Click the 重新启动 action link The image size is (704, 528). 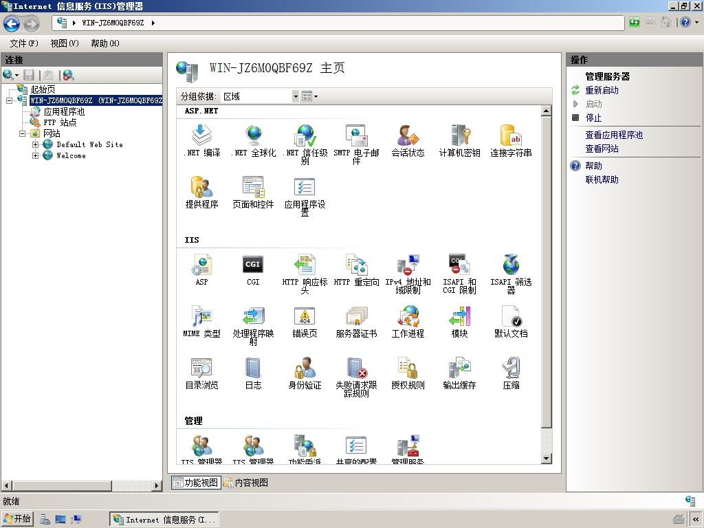point(602,90)
